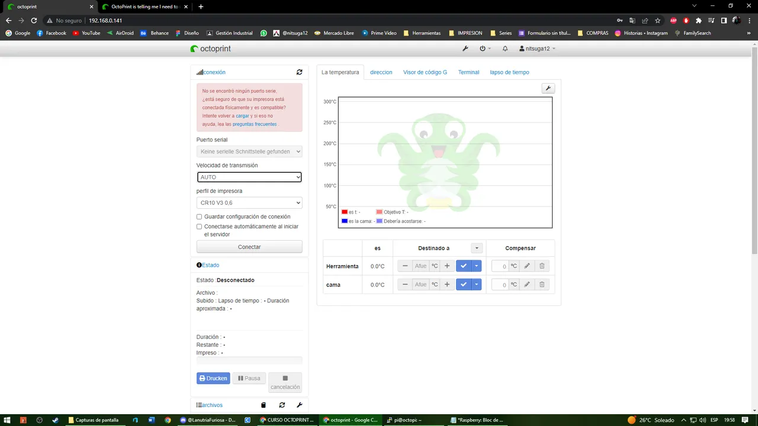Image resolution: width=758 pixels, height=426 pixels.
Task: Open Puerto serial dropdown
Action: [249, 151]
